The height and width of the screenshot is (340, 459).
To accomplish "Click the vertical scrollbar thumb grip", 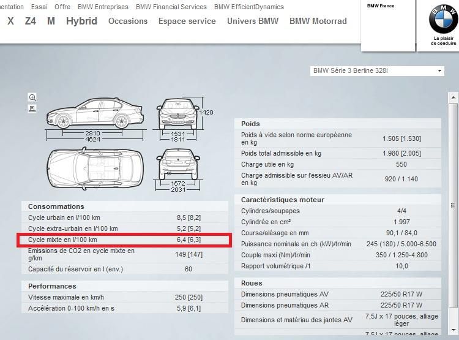I will [453, 205].
